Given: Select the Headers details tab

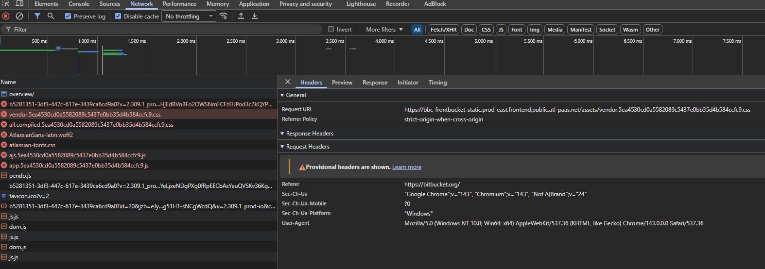Looking at the screenshot, I should (x=311, y=83).
